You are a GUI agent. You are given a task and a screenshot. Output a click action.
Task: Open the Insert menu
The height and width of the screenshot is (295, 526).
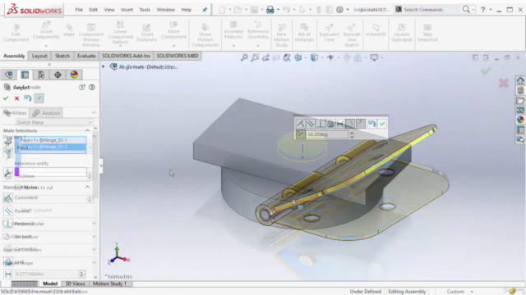(127, 10)
